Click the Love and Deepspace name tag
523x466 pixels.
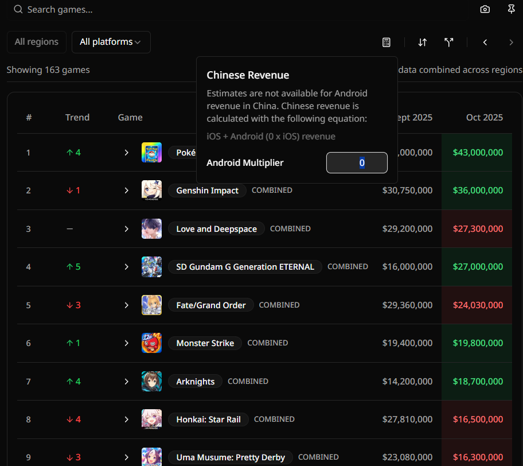coord(216,229)
